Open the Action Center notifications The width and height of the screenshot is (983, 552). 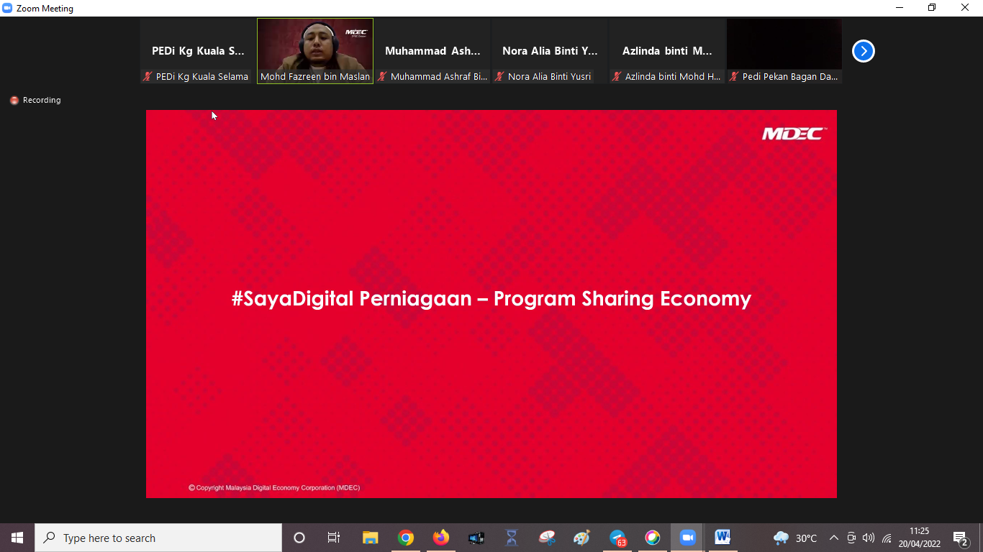tap(960, 538)
